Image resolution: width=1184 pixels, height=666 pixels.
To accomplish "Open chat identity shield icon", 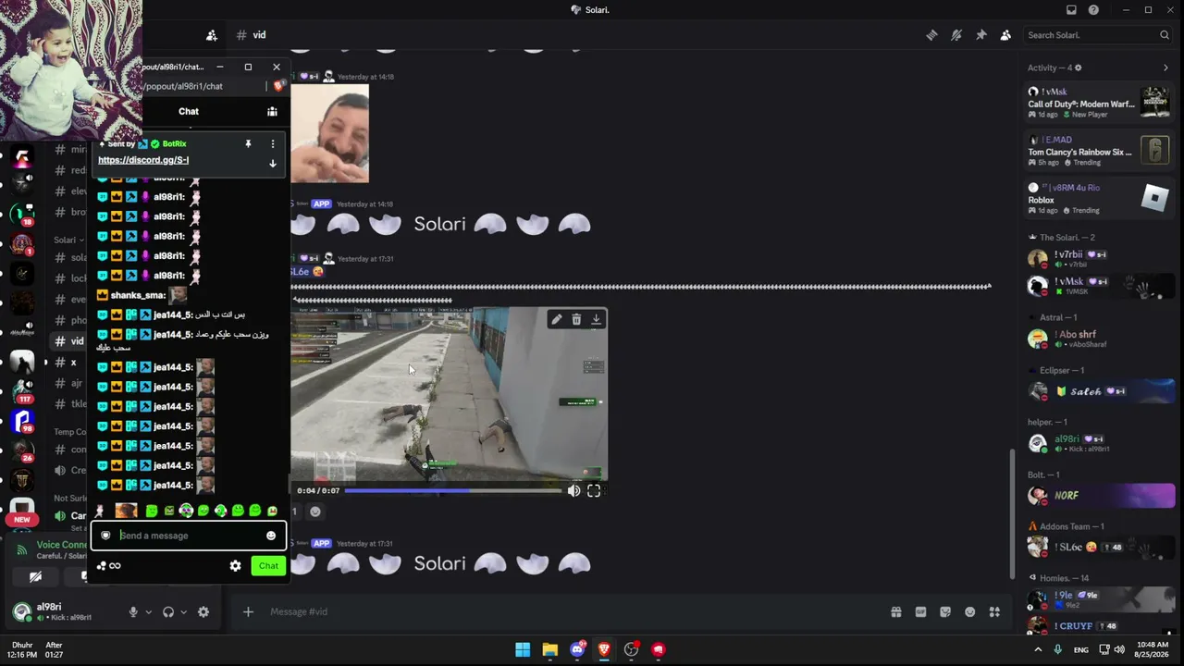I will [105, 536].
